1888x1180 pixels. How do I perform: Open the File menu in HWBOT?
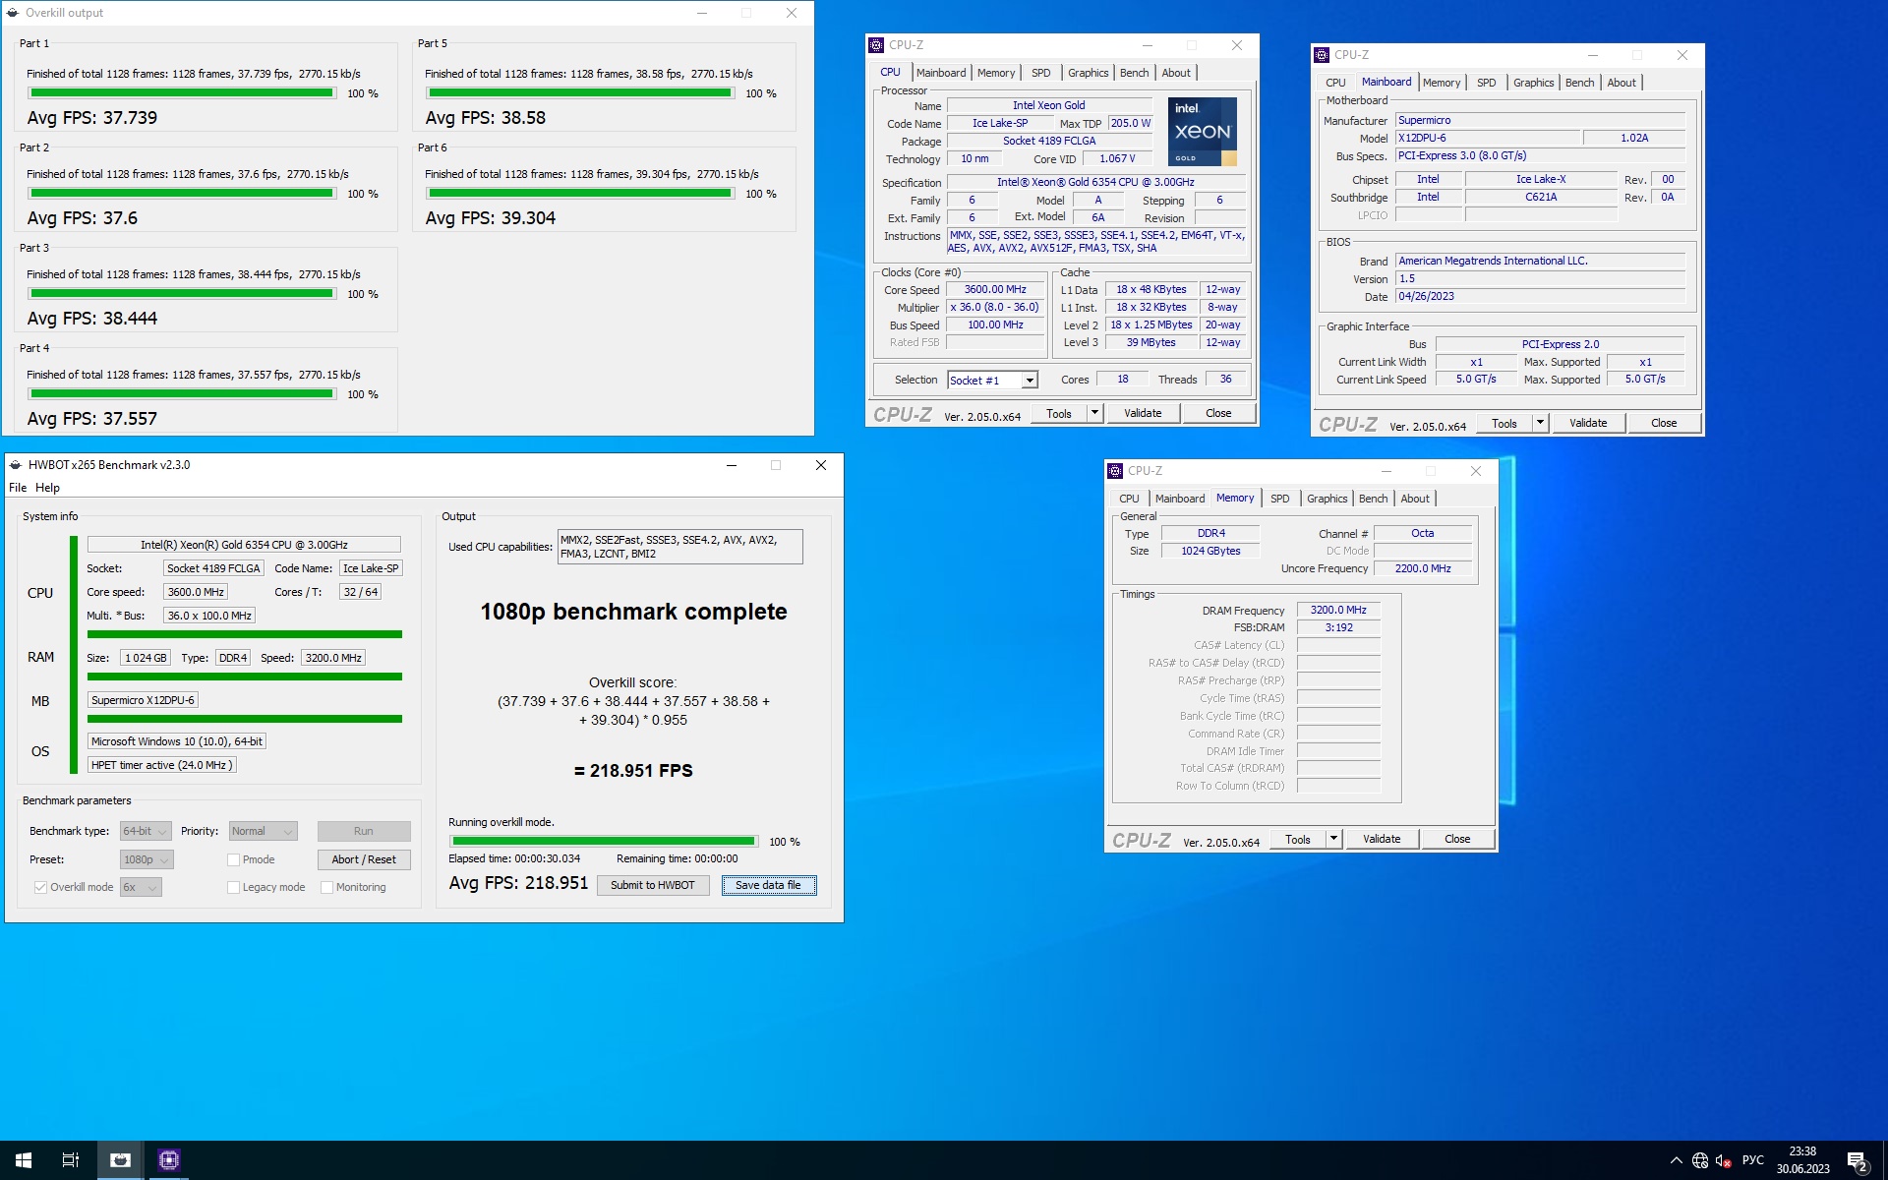coord(18,488)
